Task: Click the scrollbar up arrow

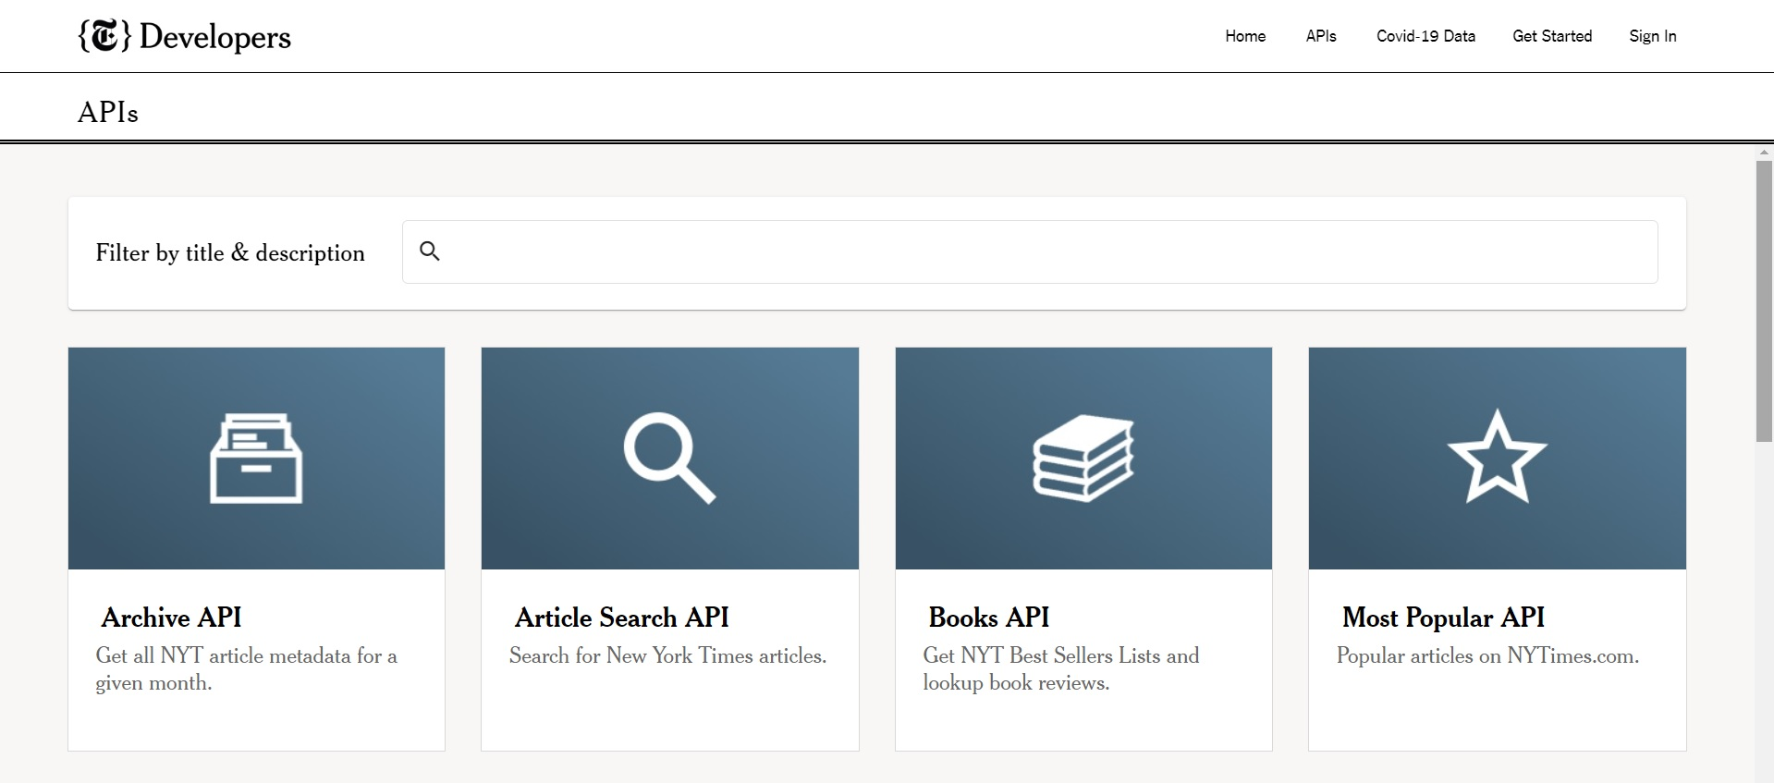Action: 1764,153
